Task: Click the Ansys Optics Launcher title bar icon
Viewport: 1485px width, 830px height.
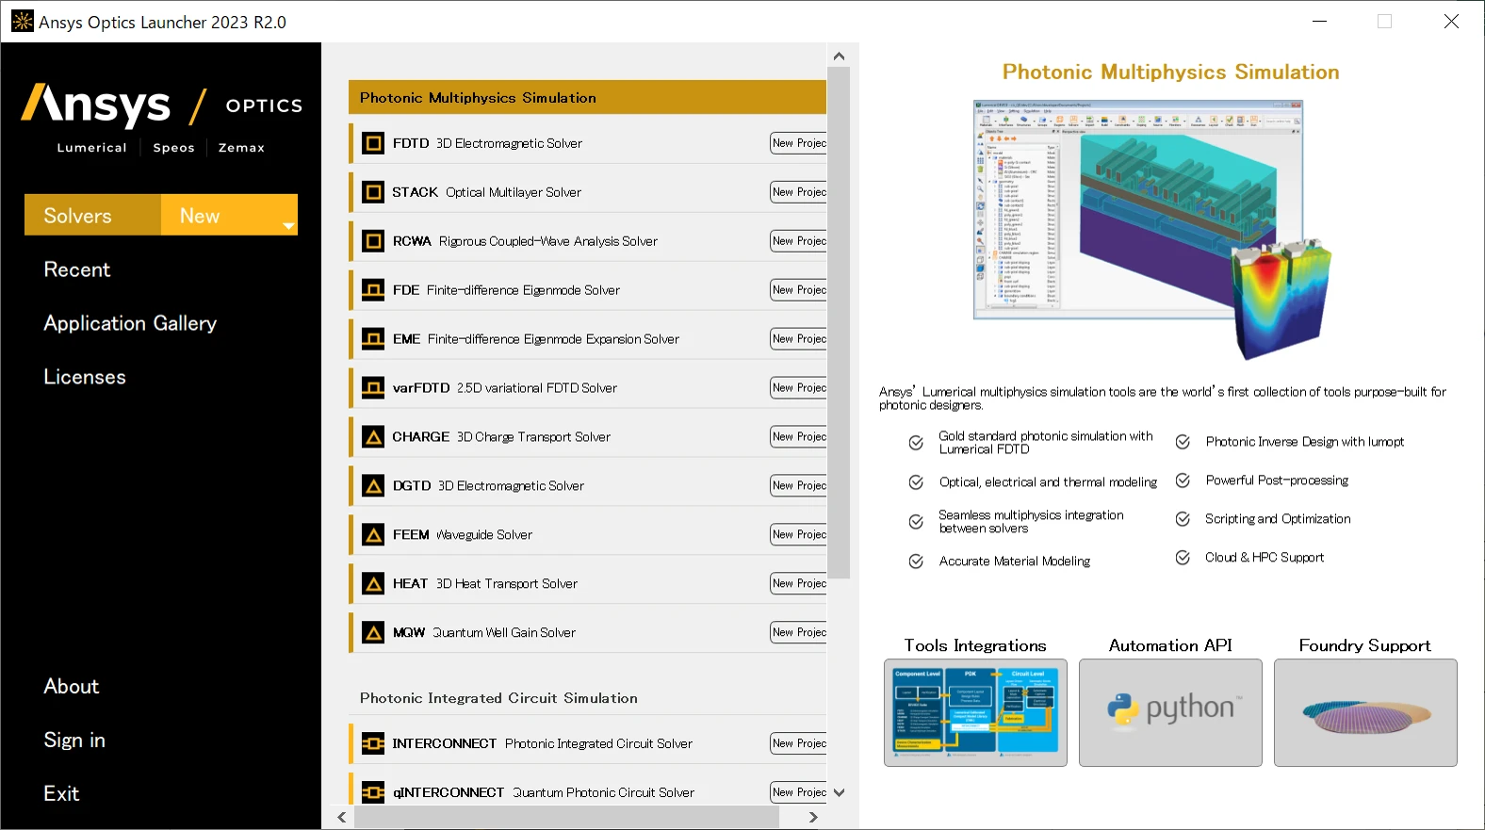Action: tap(22, 21)
